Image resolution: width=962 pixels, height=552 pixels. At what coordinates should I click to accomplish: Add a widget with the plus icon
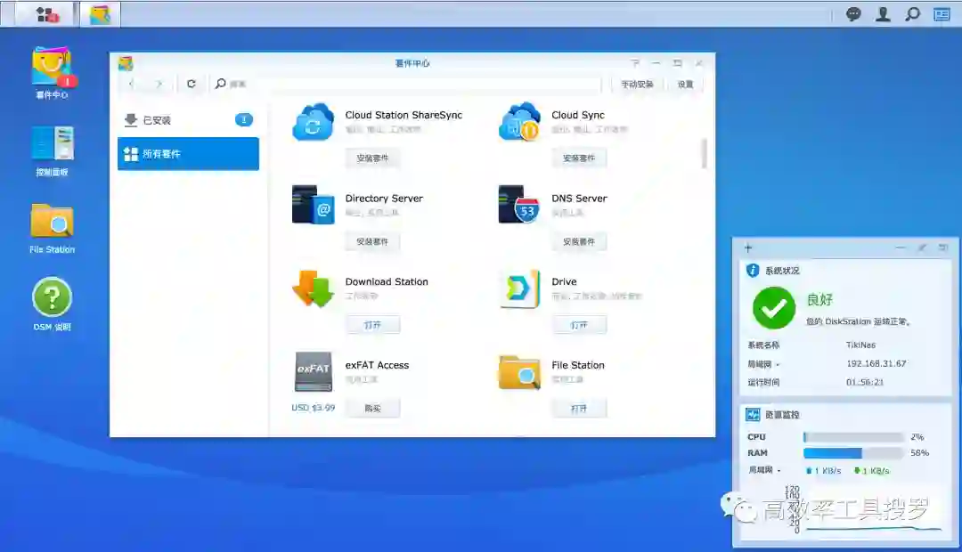coord(748,248)
